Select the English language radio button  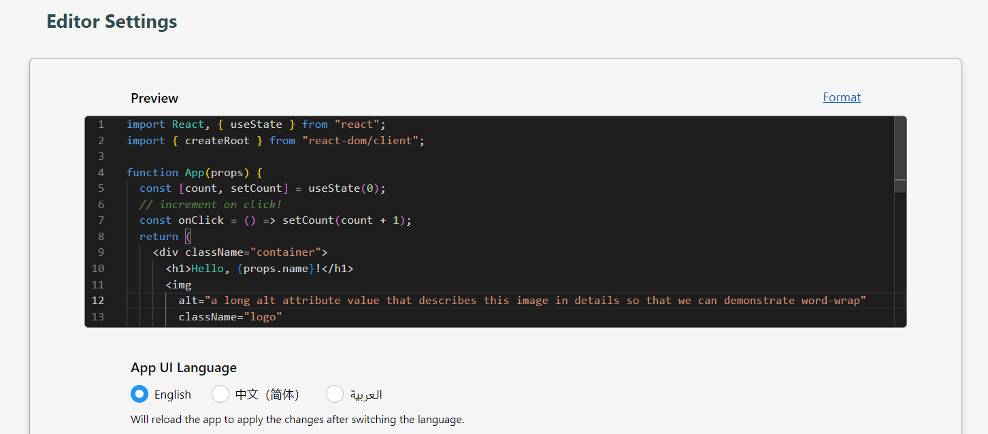click(139, 394)
